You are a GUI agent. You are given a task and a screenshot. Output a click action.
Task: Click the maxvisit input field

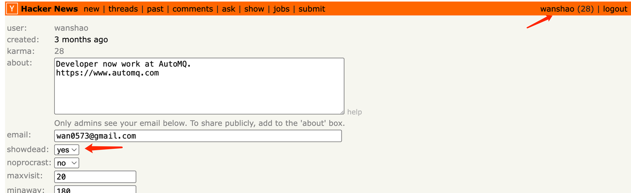(x=95, y=177)
